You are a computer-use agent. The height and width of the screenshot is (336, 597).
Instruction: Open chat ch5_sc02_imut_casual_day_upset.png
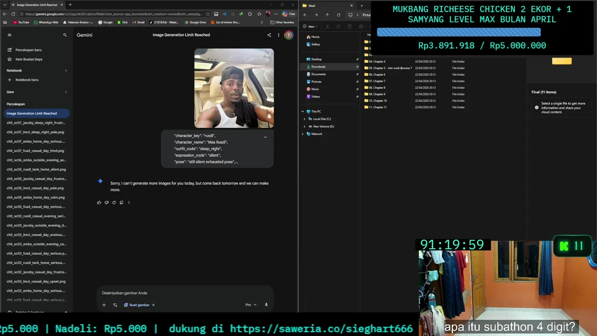(36, 281)
